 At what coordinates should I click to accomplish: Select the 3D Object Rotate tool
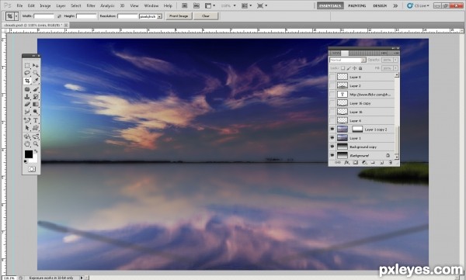coord(27,137)
